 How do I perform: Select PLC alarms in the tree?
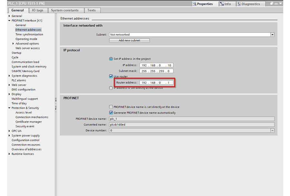[19, 80]
